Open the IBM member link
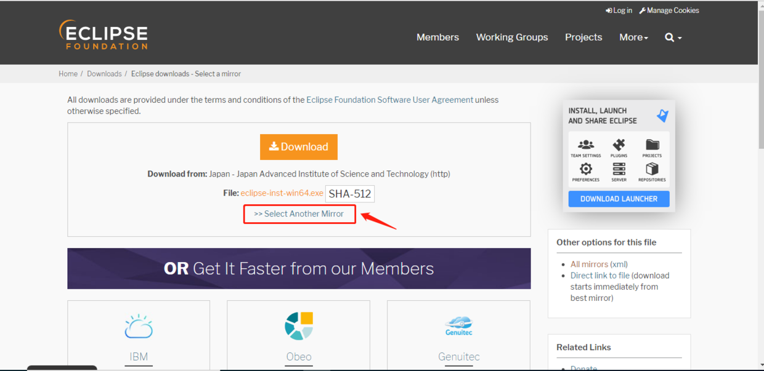The height and width of the screenshot is (371, 764). tap(139, 357)
